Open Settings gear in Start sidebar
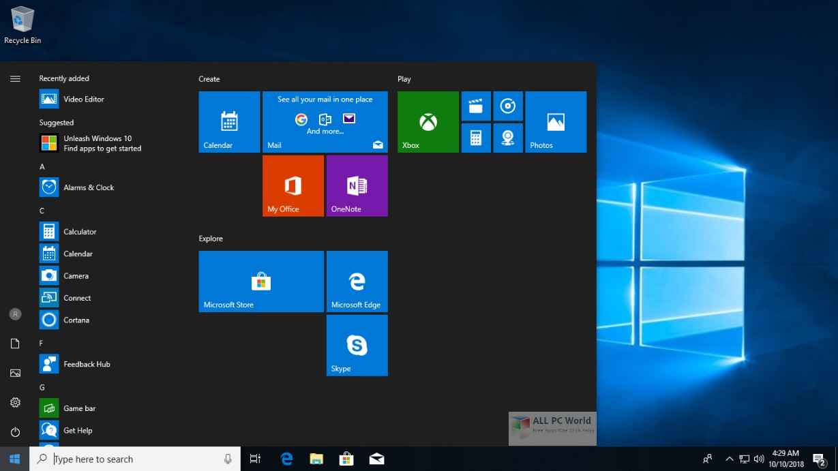This screenshot has width=838, height=471. (15, 403)
